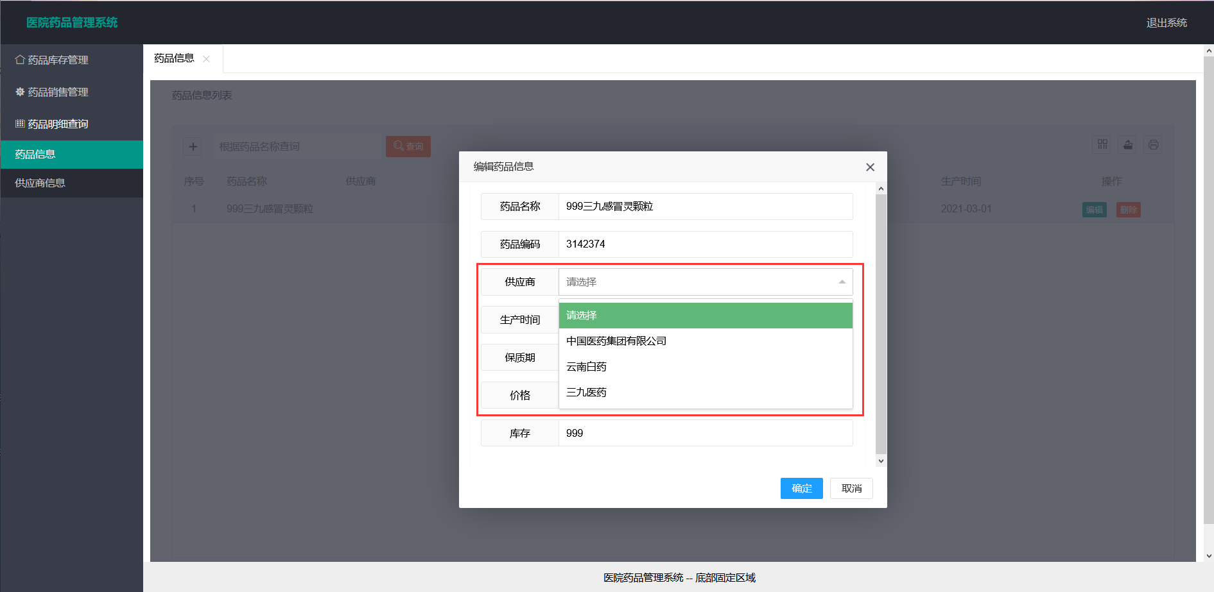Screen dimensions: 1214x592
Task: Open the column filter grid icon
Action: tap(1102, 145)
